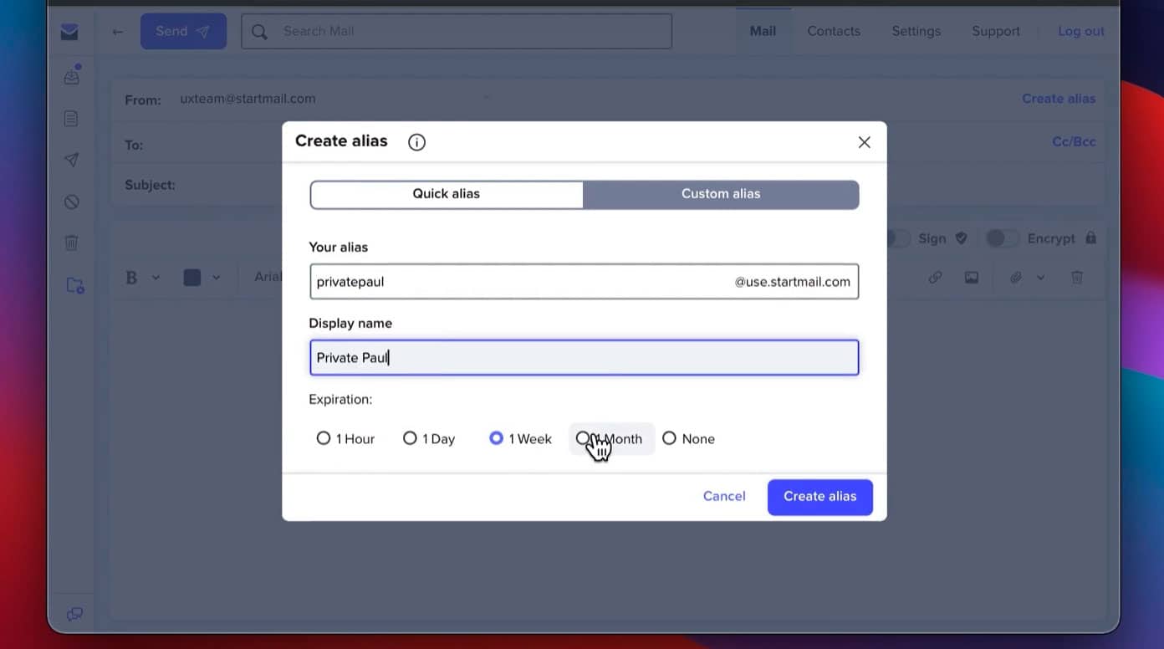Click the info icon beside Create alias title

[x=416, y=142]
